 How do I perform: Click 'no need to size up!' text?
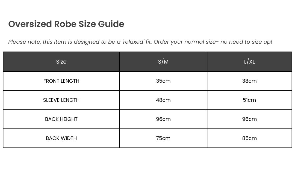(x=246, y=42)
